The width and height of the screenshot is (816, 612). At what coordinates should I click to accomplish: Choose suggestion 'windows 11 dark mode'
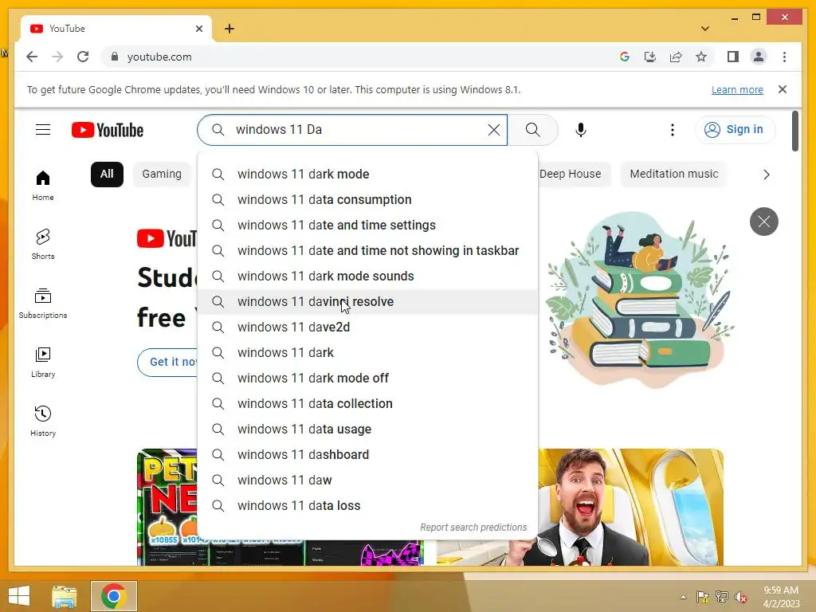(x=367, y=174)
